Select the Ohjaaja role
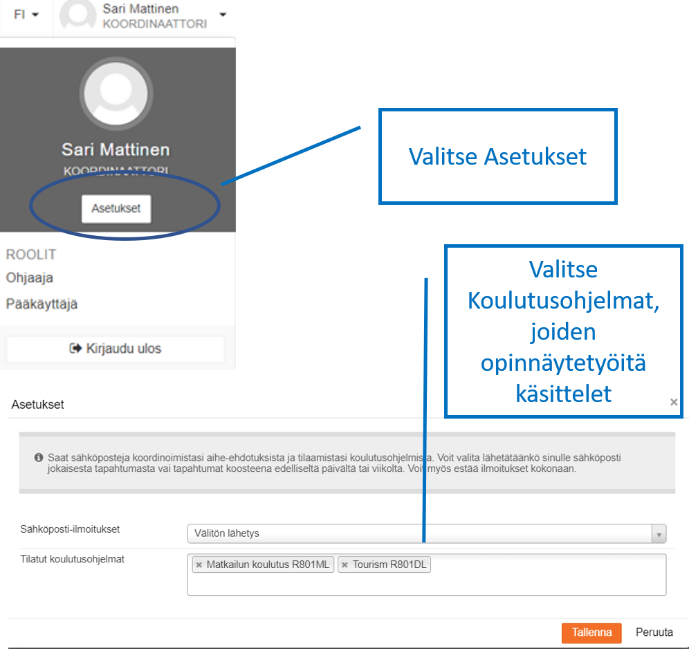This screenshot has height=649, width=689. pos(30,278)
